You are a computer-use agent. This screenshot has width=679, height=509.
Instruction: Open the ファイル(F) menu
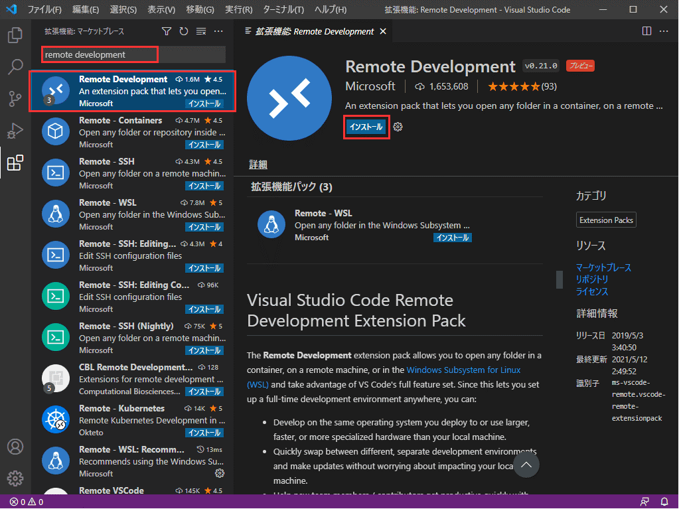click(44, 9)
